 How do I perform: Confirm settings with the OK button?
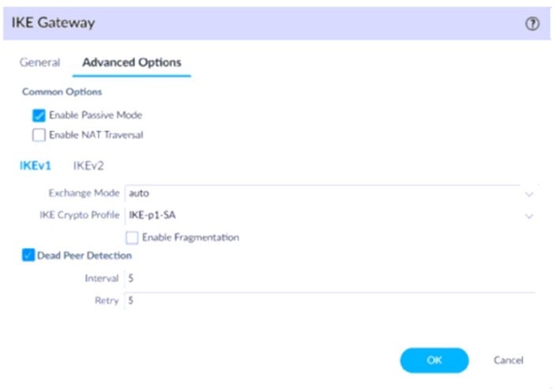click(x=434, y=360)
